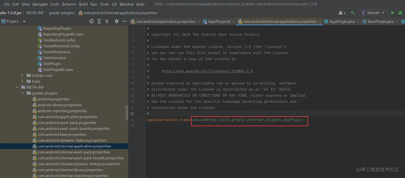Start debugging with the bug icon
405x178 pixels.
[400, 13]
